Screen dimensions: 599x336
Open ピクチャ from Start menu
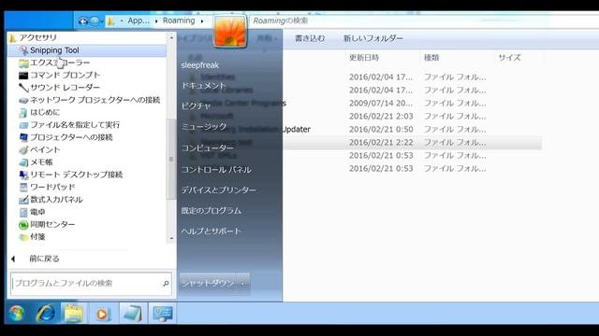pos(196,105)
